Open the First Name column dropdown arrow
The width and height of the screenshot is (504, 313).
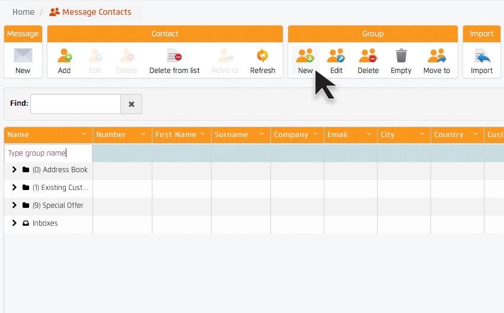(203, 134)
